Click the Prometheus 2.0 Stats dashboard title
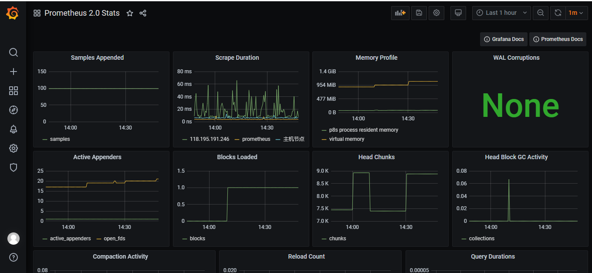Viewport: 592px width, 273px height. (x=82, y=13)
